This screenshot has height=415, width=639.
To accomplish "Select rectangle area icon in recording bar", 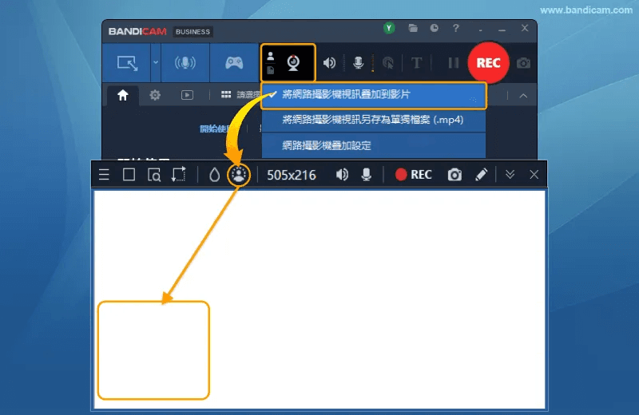I will point(129,175).
